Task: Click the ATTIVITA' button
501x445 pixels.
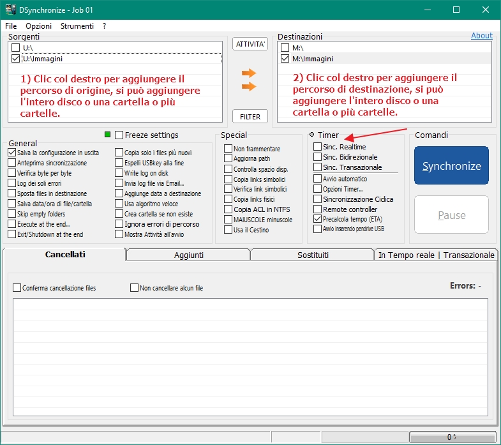Action: coord(250,44)
